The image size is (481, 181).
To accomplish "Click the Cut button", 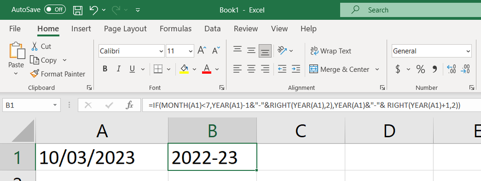I will tap(41, 46).
